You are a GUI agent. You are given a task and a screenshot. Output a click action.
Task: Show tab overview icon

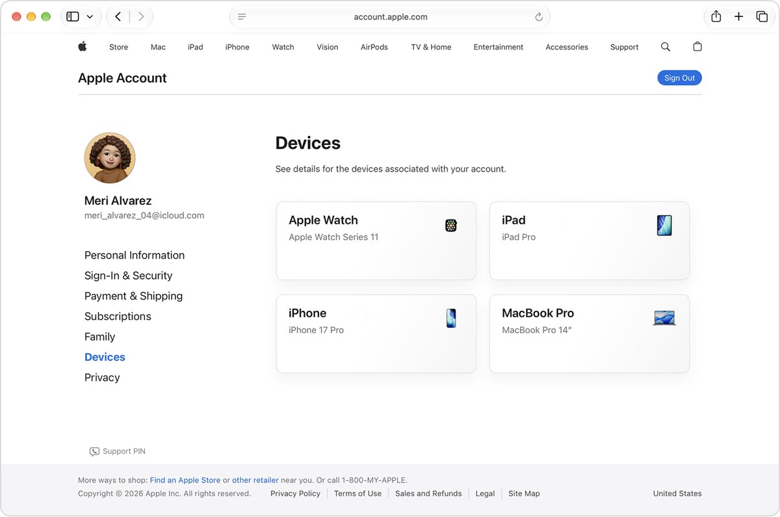click(762, 17)
